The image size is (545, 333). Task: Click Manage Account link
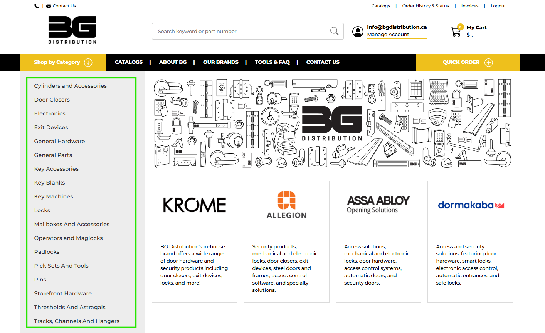pos(388,35)
